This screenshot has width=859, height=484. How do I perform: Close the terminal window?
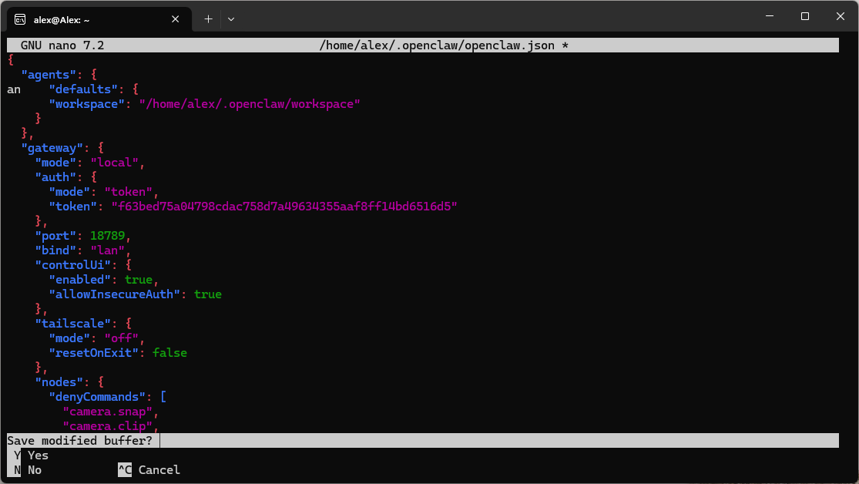click(x=840, y=16)
